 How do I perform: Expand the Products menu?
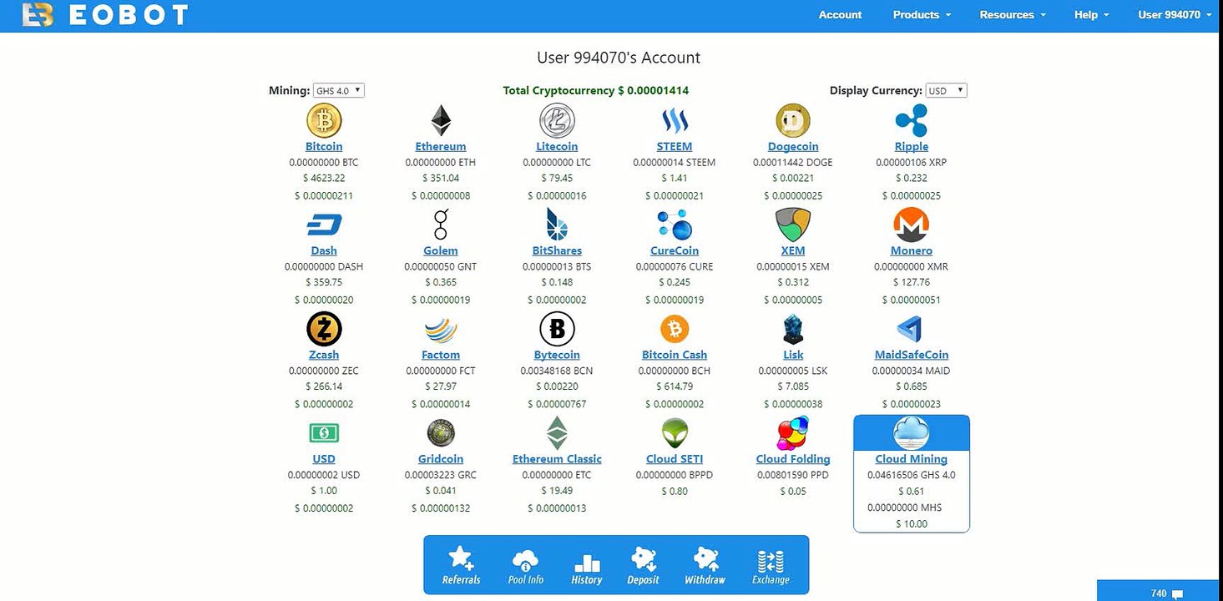[922, 15]
